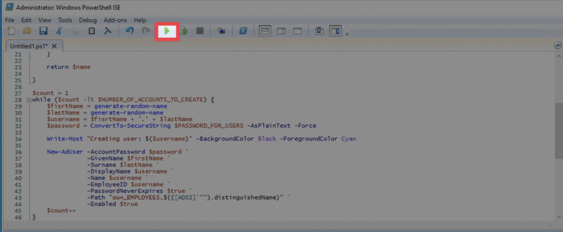Run selection using the toolbar icon

coord(184,32)
